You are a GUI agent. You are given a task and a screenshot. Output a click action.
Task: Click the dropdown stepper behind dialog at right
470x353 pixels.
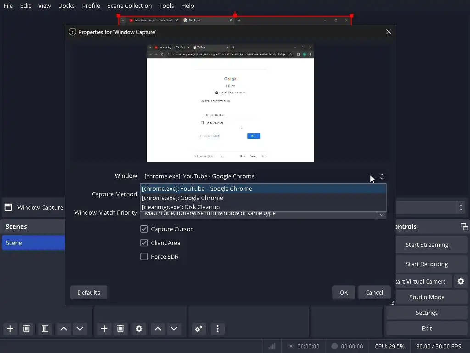pyautogui.click(x=461, y=207)
